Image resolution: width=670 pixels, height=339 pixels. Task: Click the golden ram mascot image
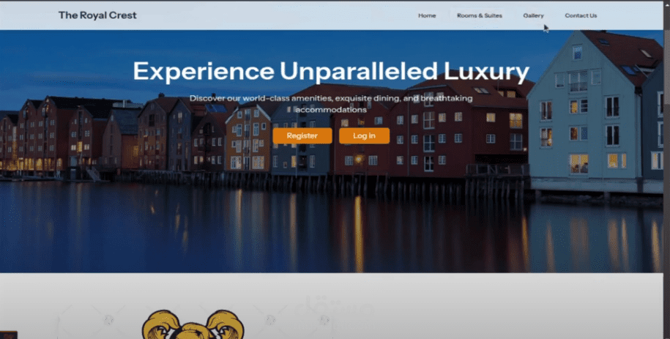pos(193,324)
